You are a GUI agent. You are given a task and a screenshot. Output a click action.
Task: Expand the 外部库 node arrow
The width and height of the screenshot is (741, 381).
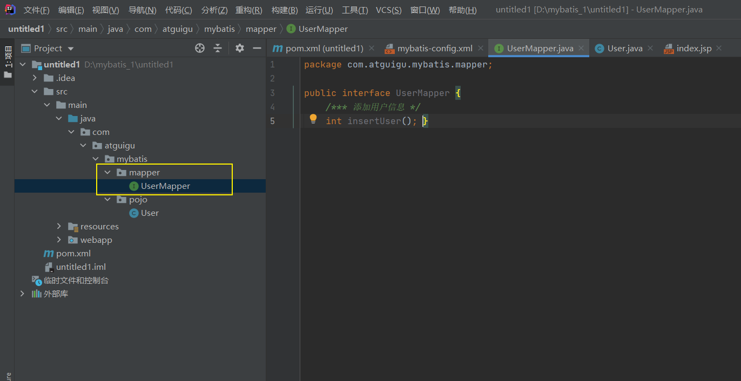pyautogui.click(x=23, y=294)
